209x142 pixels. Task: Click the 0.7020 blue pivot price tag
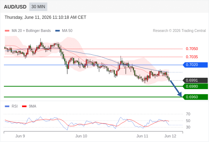click(196, 65)
